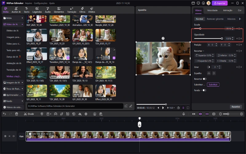Open the Efeitos panel
The image size is (246, 154).
coord(92,10)
